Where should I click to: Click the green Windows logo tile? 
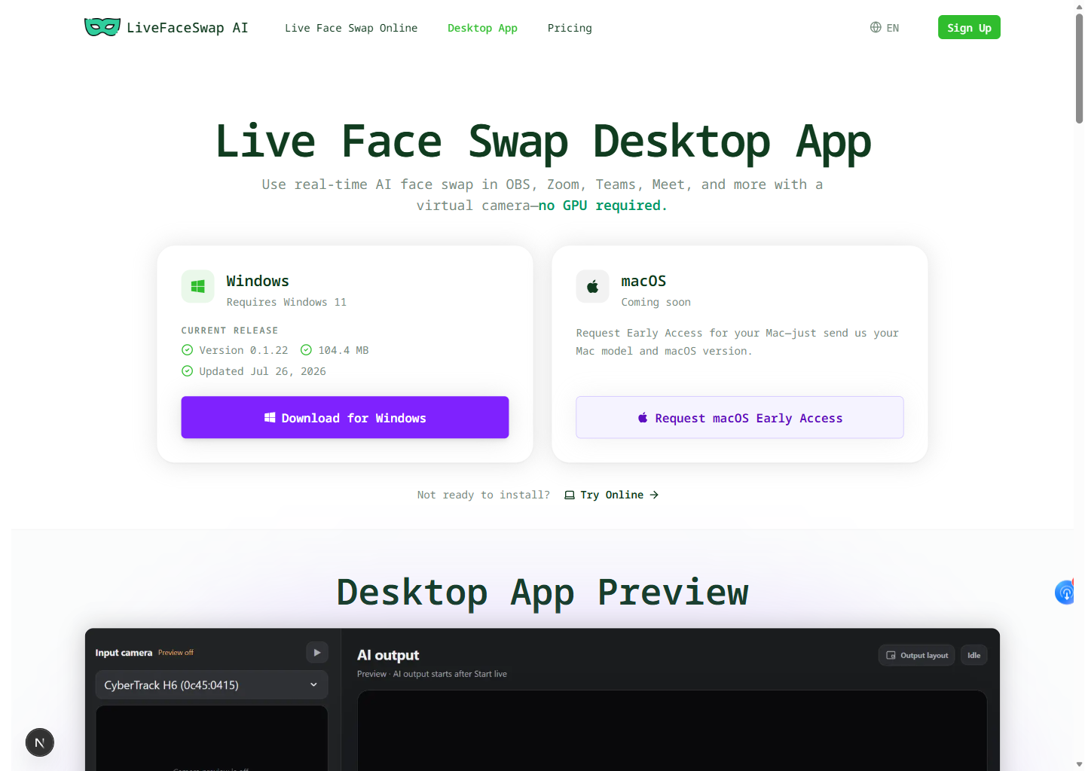(x=198, y=286)
